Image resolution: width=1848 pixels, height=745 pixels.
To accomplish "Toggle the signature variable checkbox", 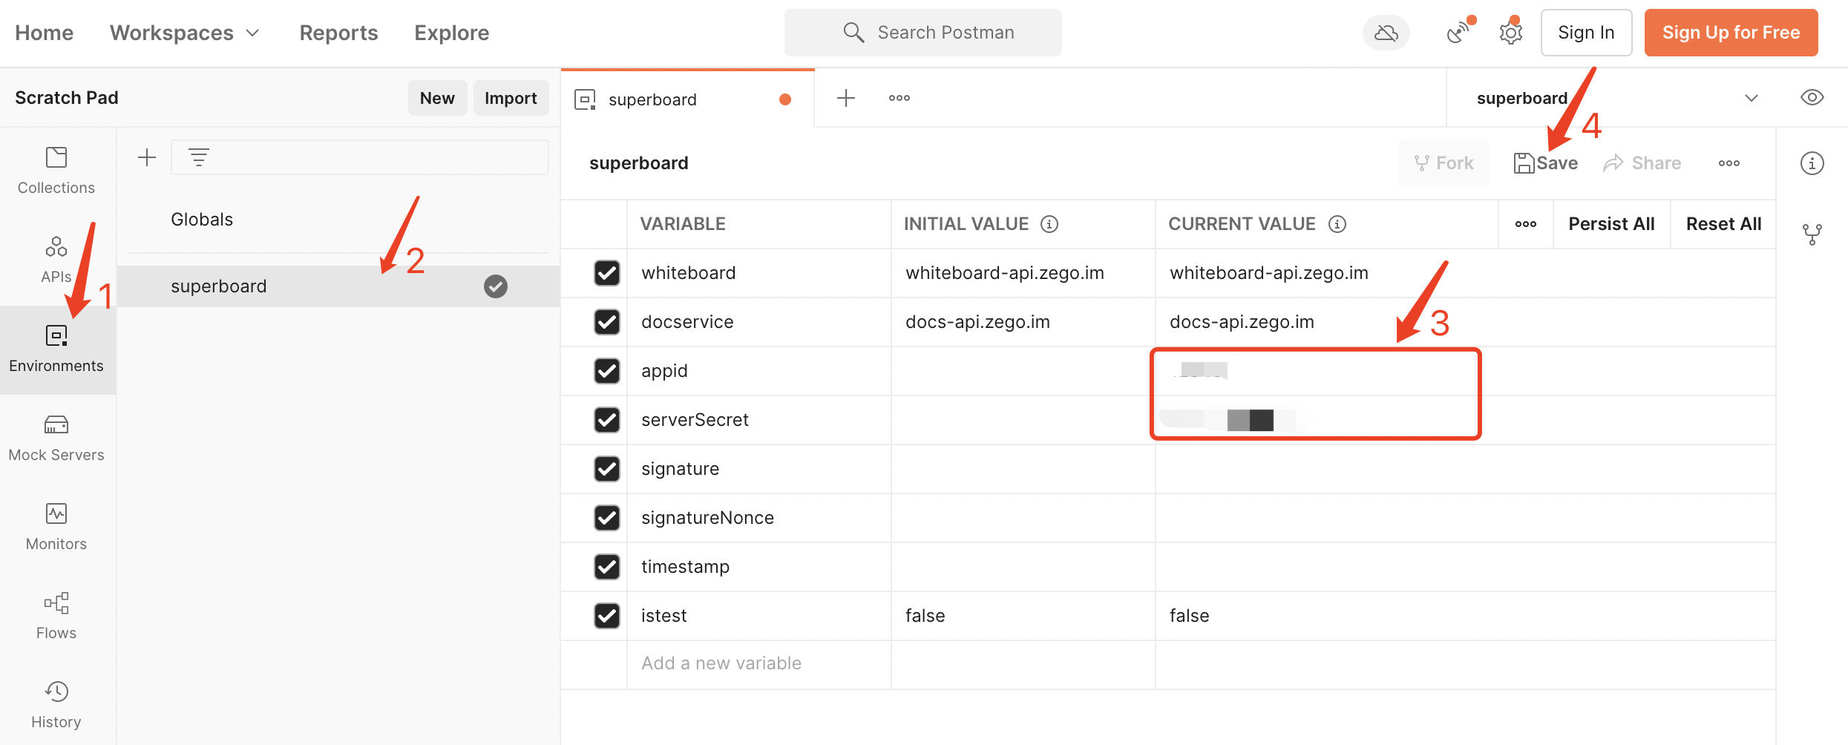I will point(607,469).
